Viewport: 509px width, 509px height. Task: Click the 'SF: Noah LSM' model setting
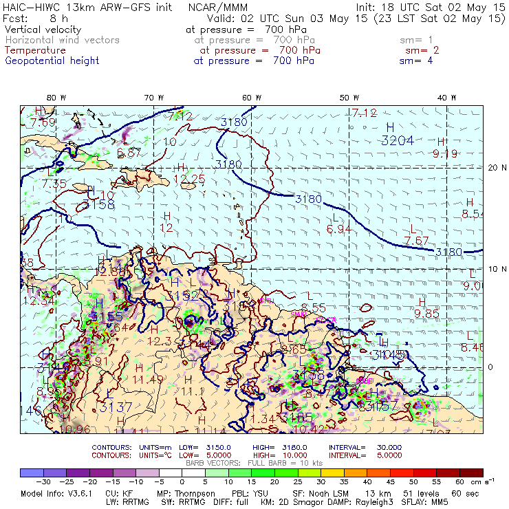point(321,494)
